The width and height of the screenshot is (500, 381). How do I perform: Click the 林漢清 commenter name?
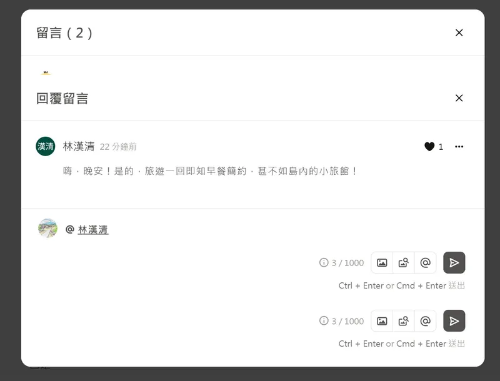tap(79, 147)
